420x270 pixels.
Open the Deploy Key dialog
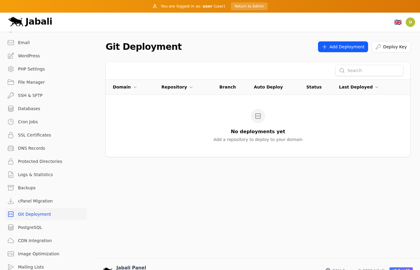[x=391, y=47]
